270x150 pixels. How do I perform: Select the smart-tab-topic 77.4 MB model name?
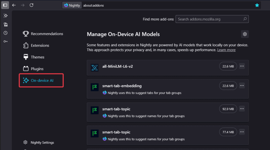pos(116,132)
